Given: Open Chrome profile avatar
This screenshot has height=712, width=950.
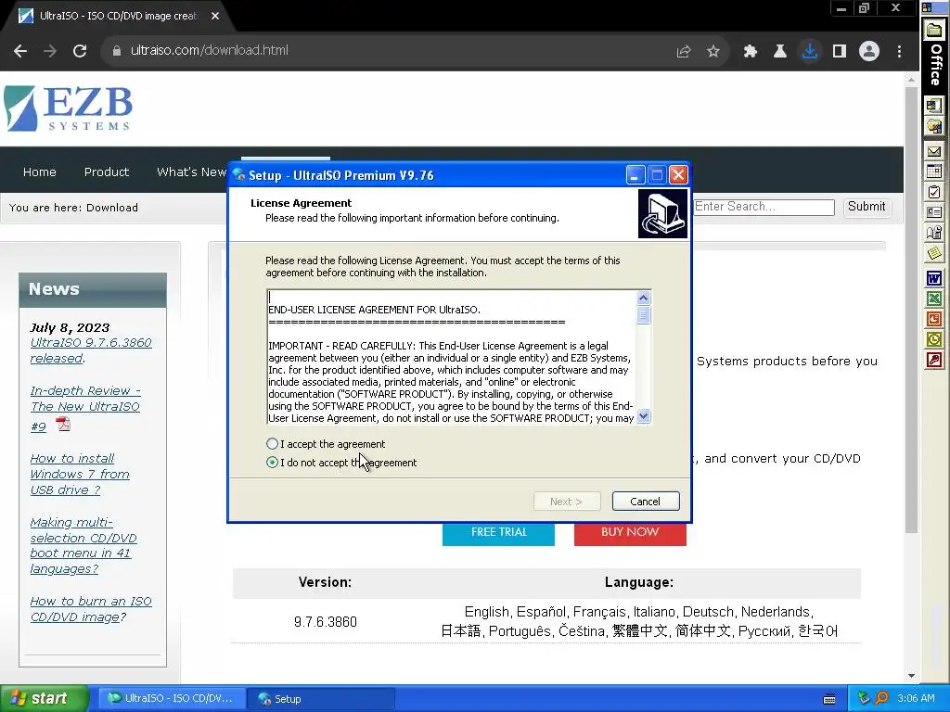Looking at the screenshot, I should (x=868, y=52).
